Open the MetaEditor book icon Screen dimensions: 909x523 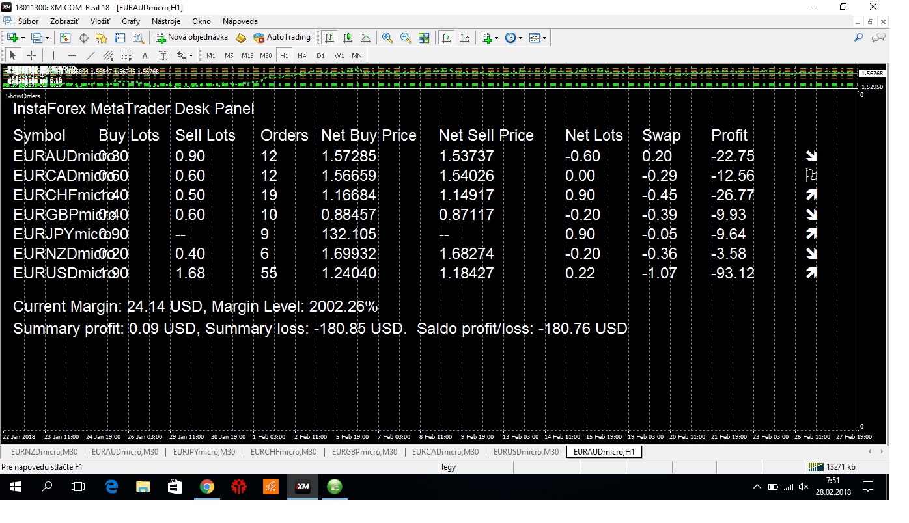coord(241,38)
